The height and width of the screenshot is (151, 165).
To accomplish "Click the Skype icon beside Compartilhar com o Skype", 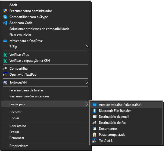I will [x=5, y=17].
